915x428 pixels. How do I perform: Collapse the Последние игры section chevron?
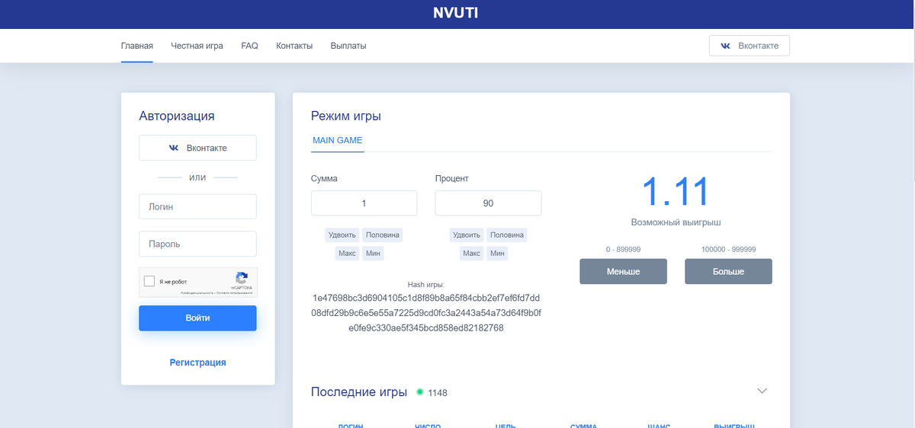click(x=762, y=391)
